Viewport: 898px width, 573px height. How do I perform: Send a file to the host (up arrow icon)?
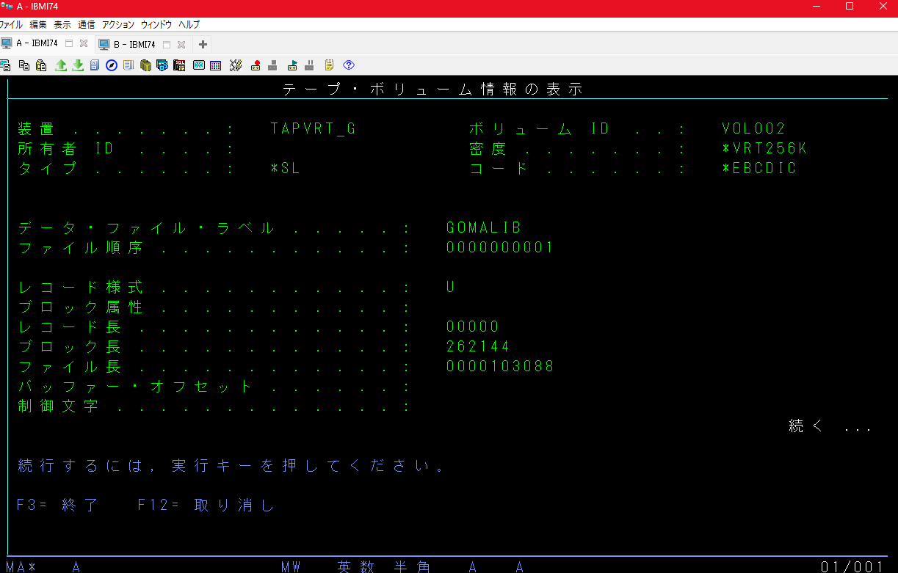click(62, 65)
